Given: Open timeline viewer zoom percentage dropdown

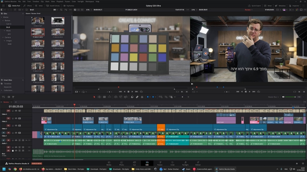Looking at the screenshot, I should point(195,10).
